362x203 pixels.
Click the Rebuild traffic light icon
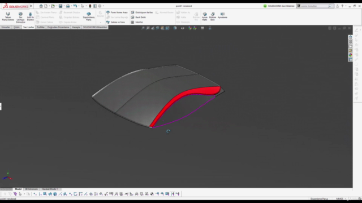click(x=90, y=6)
